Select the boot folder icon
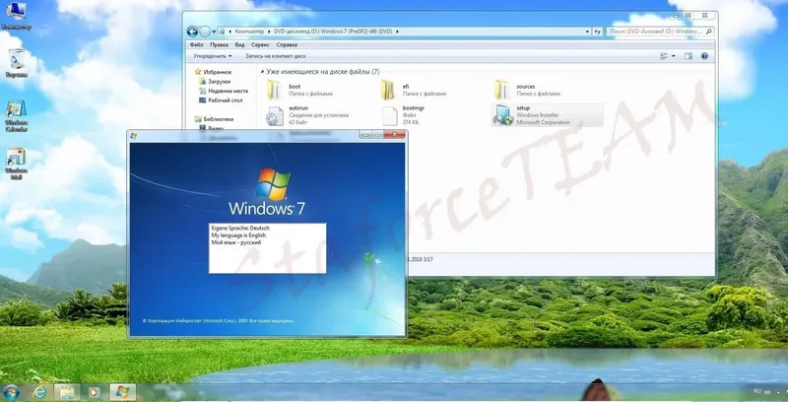 [275, 90]
